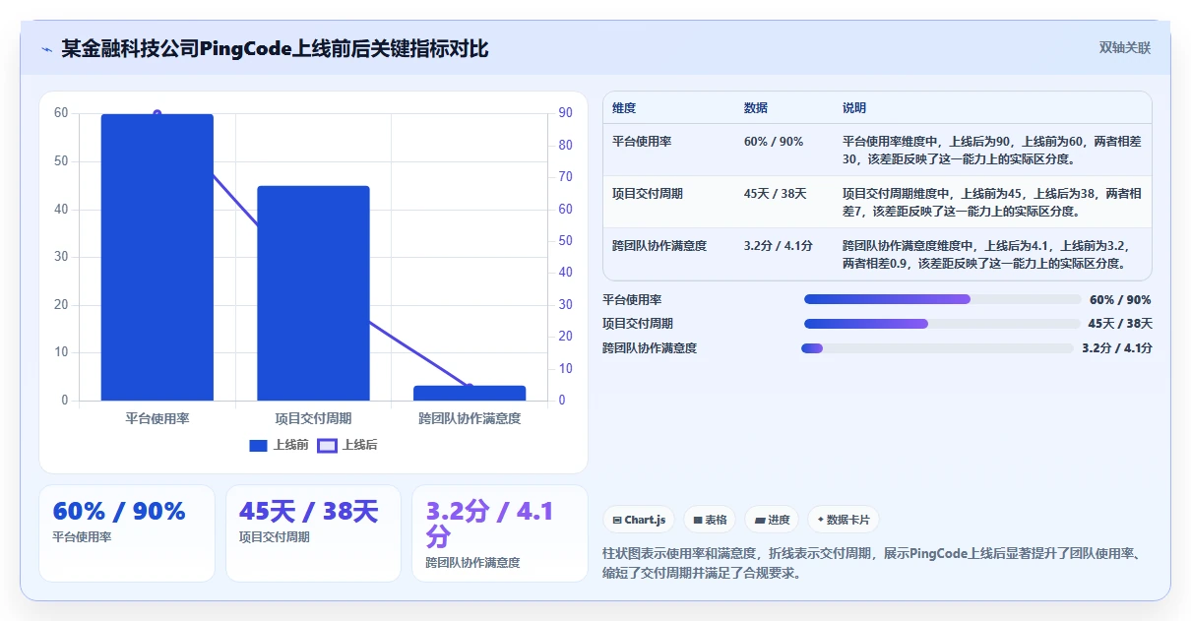The image size is (1191, 621).
Task: Click the icon inside the 表格 chip
Action: coord(698,520)
